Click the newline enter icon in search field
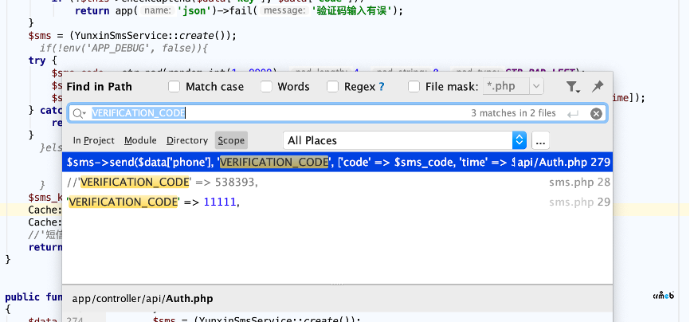690x322 pixels. 571,114
